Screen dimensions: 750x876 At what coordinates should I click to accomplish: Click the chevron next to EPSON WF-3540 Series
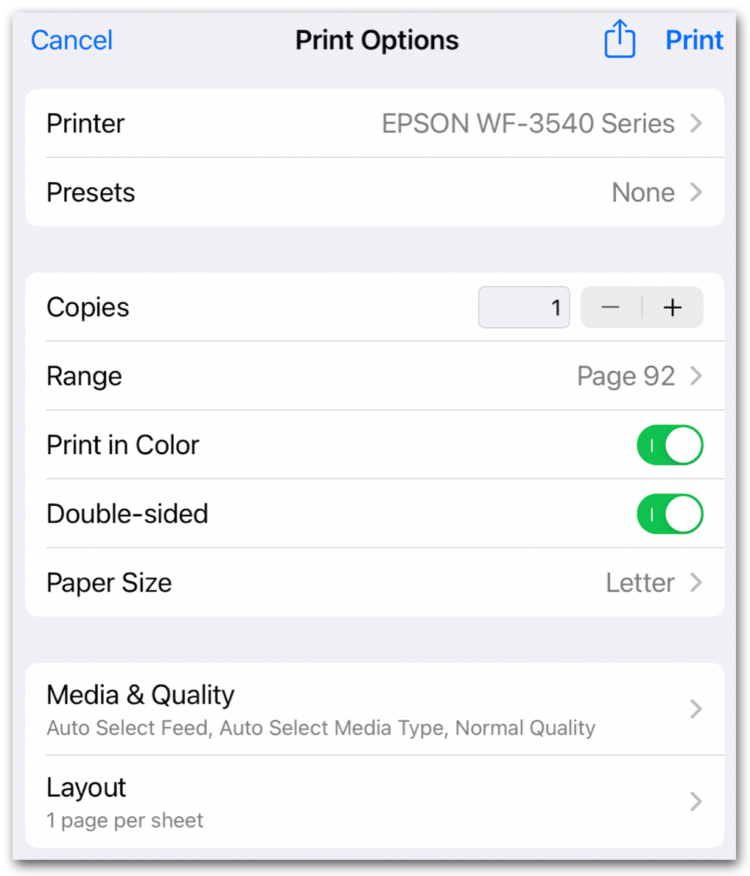pos(695,123)
